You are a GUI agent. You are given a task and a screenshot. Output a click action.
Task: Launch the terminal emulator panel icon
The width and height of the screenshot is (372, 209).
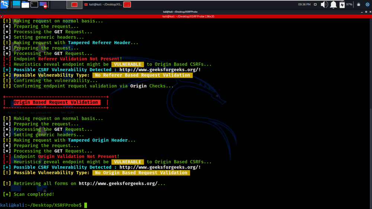pyautogui.click(x=34, y=4)
